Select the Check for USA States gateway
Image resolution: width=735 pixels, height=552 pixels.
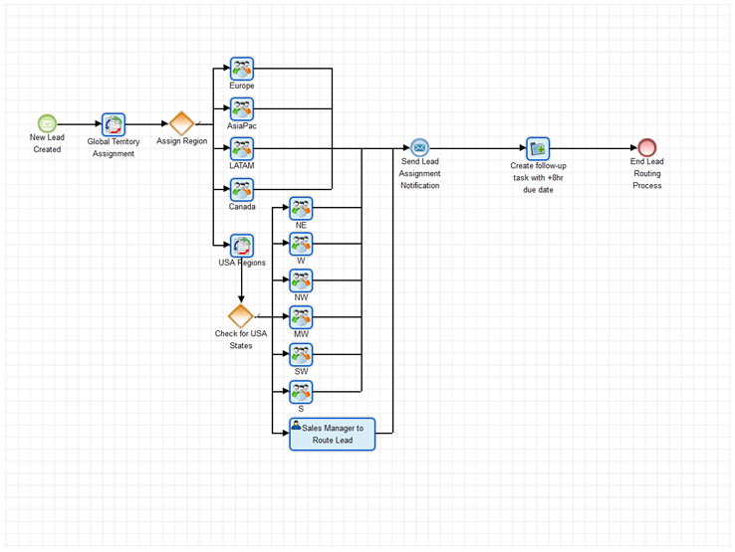click(240, 316)
